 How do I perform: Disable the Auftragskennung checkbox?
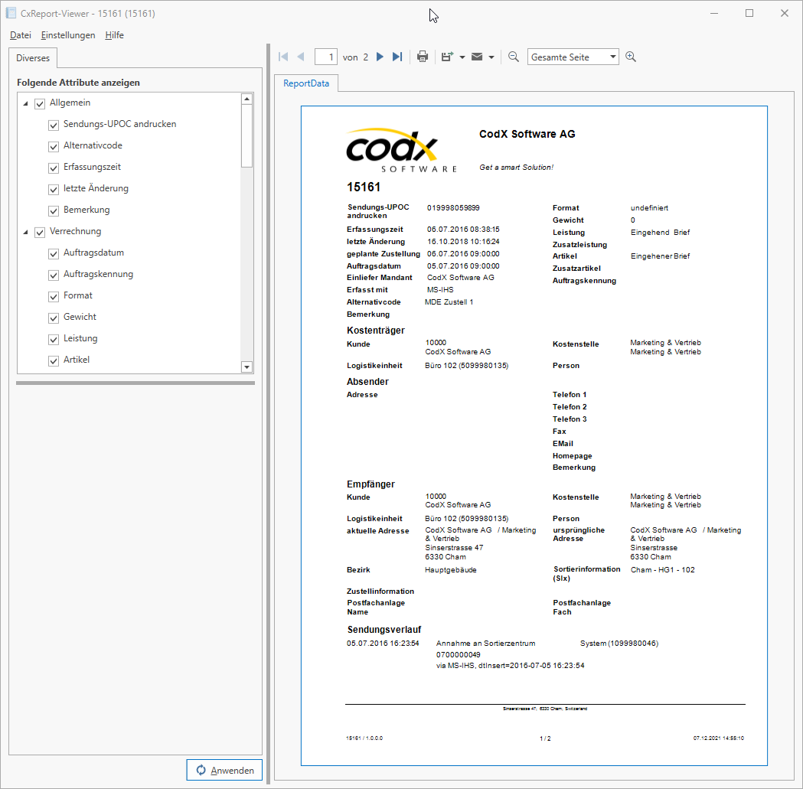click(x=54, y=275)
